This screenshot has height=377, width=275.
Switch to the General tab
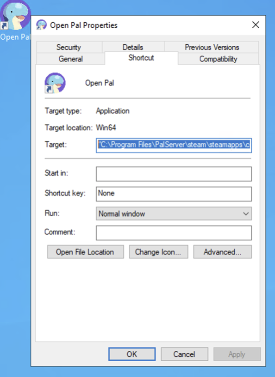pos(71,59)
